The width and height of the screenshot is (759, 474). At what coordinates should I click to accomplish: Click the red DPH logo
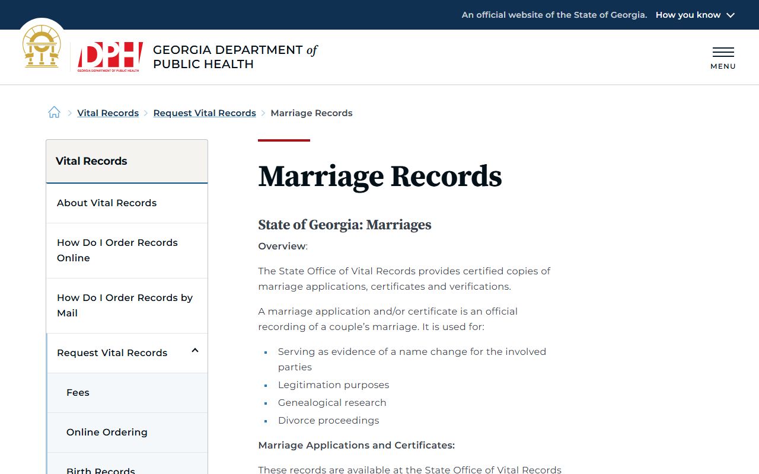click(x=110, y=57)
